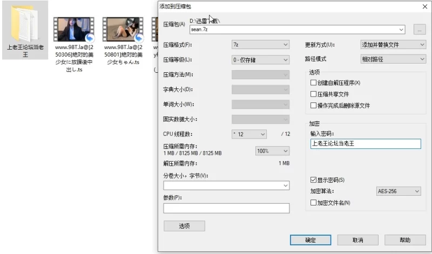Image resolution: width=432 pixels, height=254 pixels.
Task: Uncheck the 显示密码 checkbox
Action: [314, 180]
